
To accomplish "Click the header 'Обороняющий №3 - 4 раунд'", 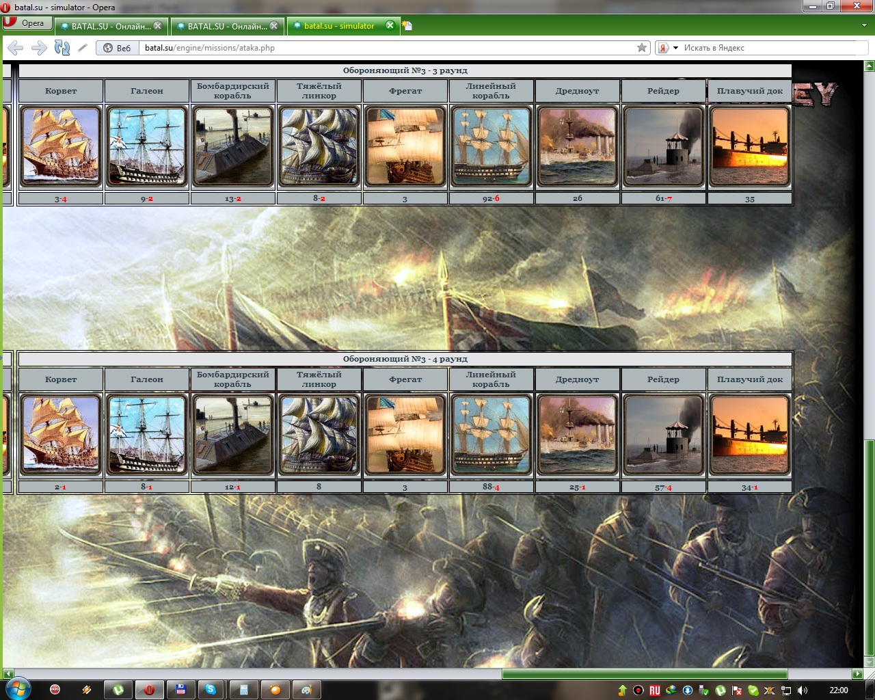I will pyautogui.click(x=405, y=359).
